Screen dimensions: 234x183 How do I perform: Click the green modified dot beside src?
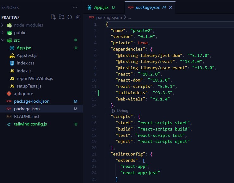point(76,40)
